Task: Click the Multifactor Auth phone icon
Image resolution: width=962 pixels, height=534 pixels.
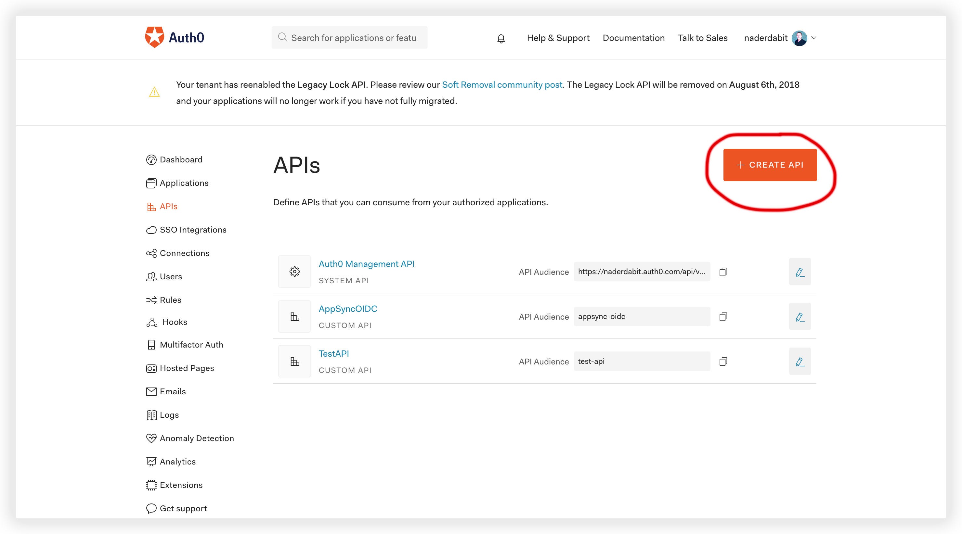Action: (x=151, y=345)
